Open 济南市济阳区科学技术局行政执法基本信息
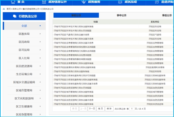Viewport: 174px width, 117px height. pos(74,39)
